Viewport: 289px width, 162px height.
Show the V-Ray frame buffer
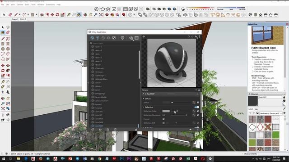pos(126,9)
